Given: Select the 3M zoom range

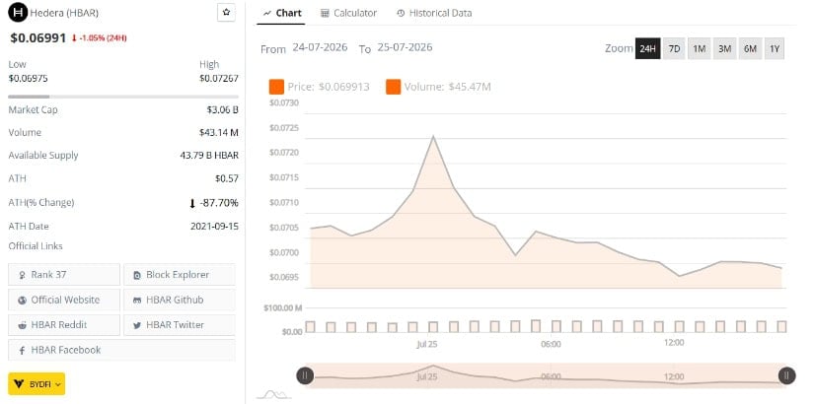Looking at the screenshot, I should tap(725, 48).
